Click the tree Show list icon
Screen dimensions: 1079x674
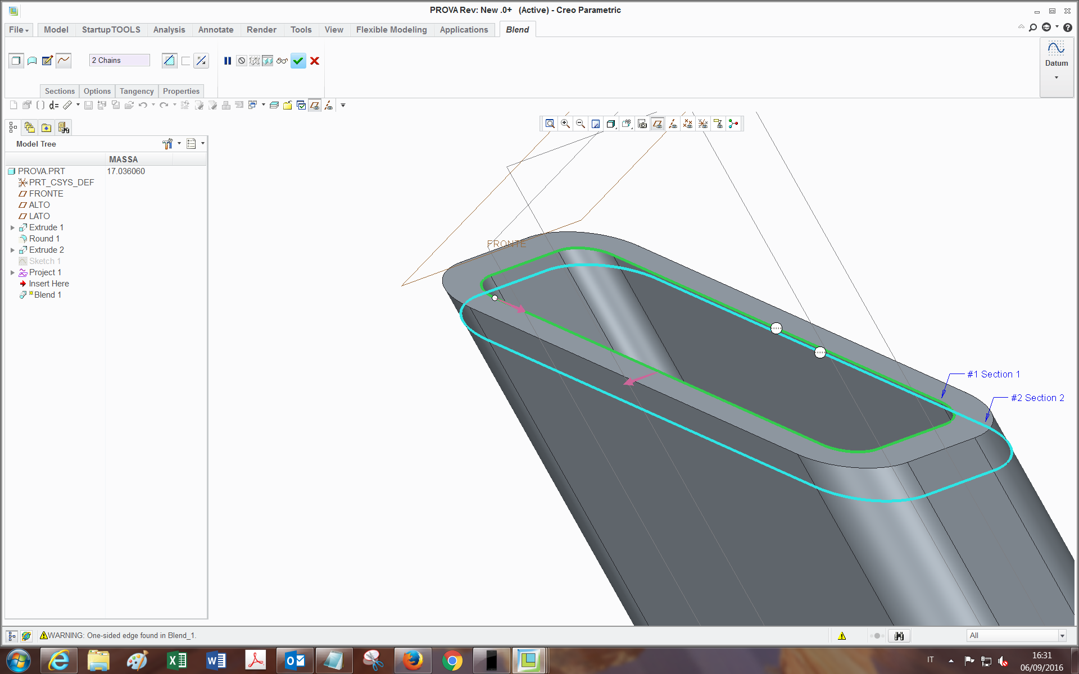tap(191, 144)
